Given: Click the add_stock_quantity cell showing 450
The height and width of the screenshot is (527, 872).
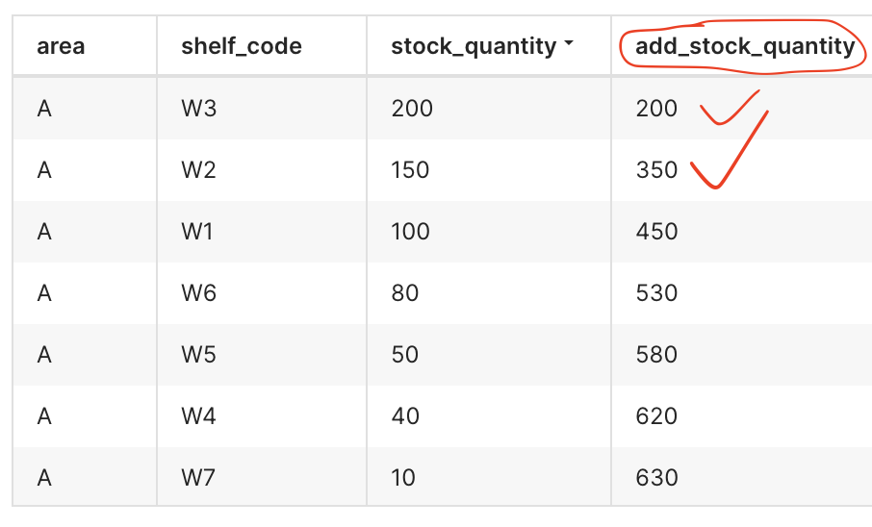Looking at the screenshot, I should [656, 232].
